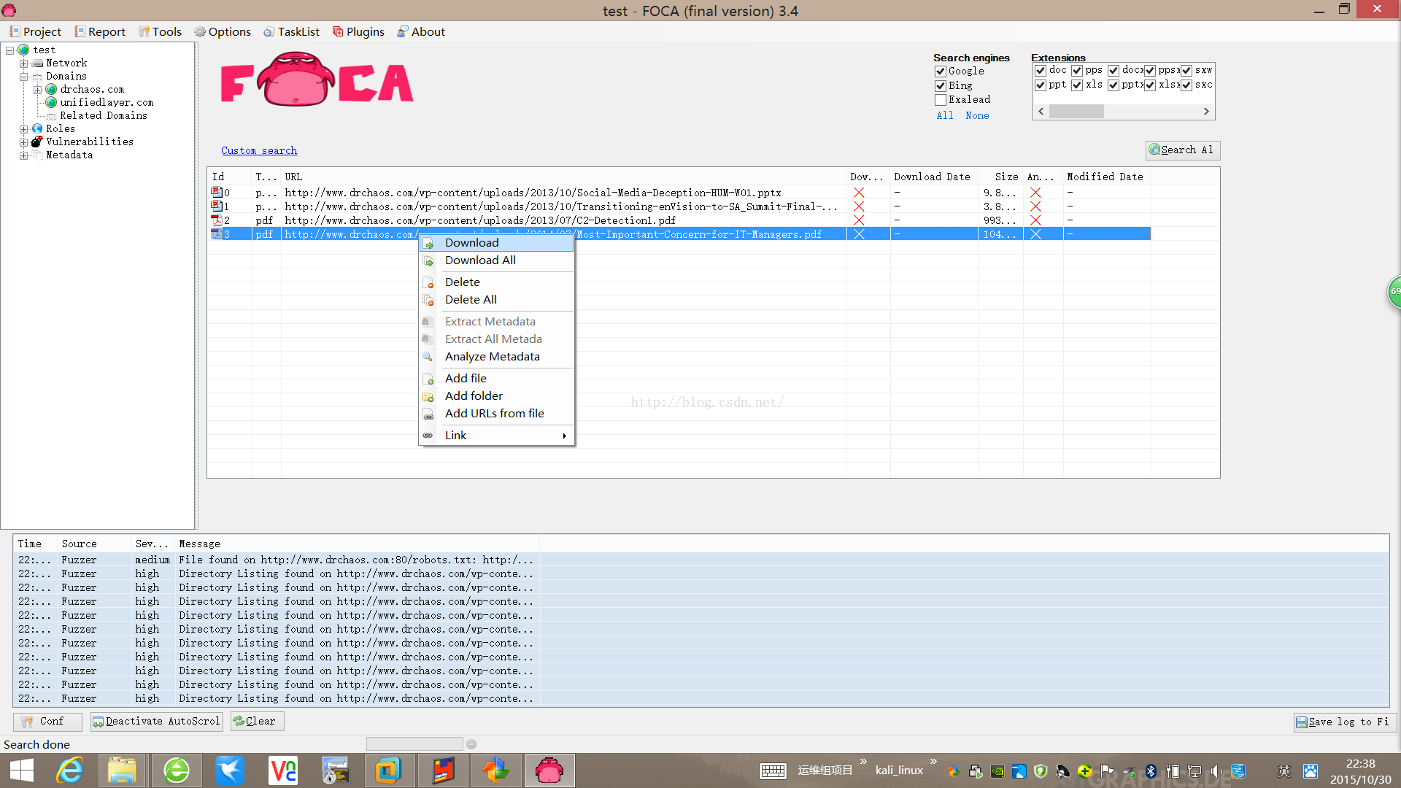Click the green 360 browser taskbar icon
The height and width of the screenshot is (788, 1401).
pyautogui.click(x=177, y=770)
